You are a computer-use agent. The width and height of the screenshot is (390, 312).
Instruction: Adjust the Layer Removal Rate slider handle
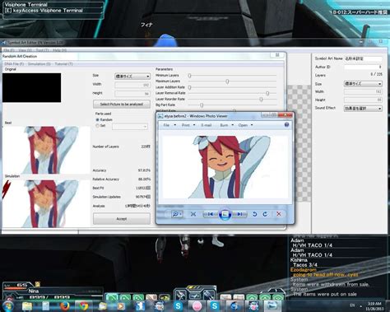267,93
